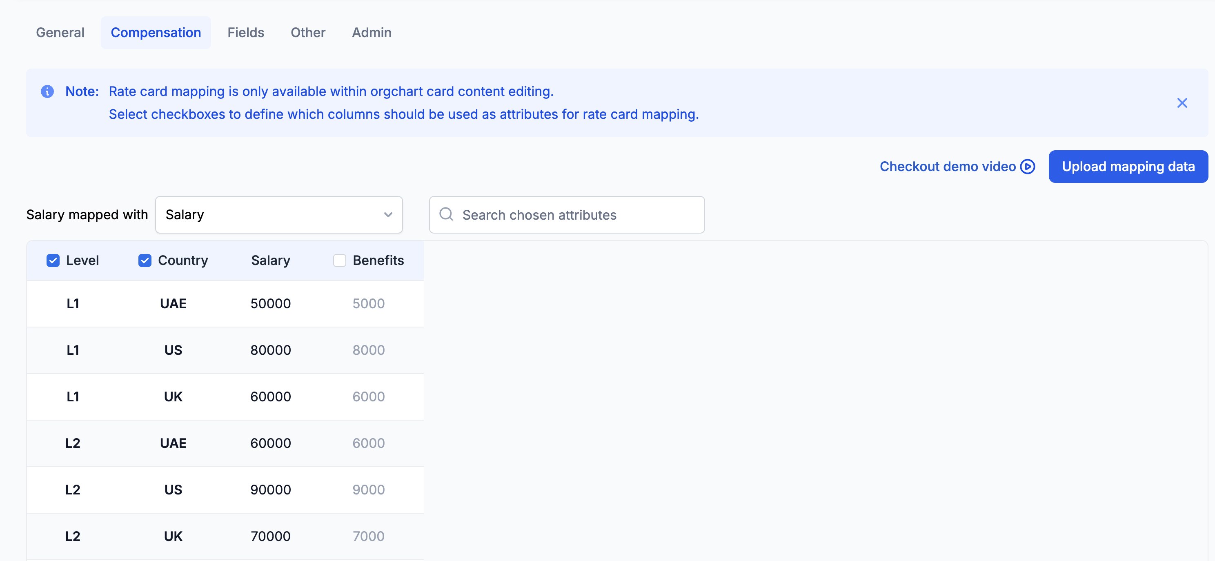Click the search magnifier icon
This screenshot has width=1215, height=561.
(x=446, y=215)
